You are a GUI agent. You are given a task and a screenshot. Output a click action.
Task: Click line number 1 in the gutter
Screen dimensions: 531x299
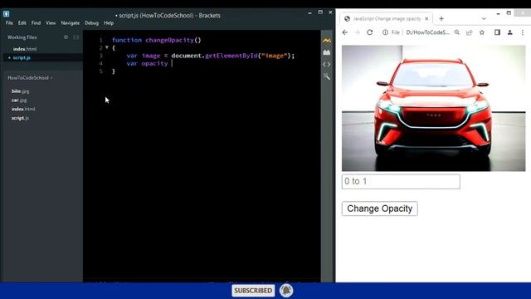pos(100,40)
